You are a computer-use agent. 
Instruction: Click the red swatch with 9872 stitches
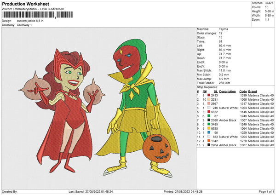coord(209,112)
